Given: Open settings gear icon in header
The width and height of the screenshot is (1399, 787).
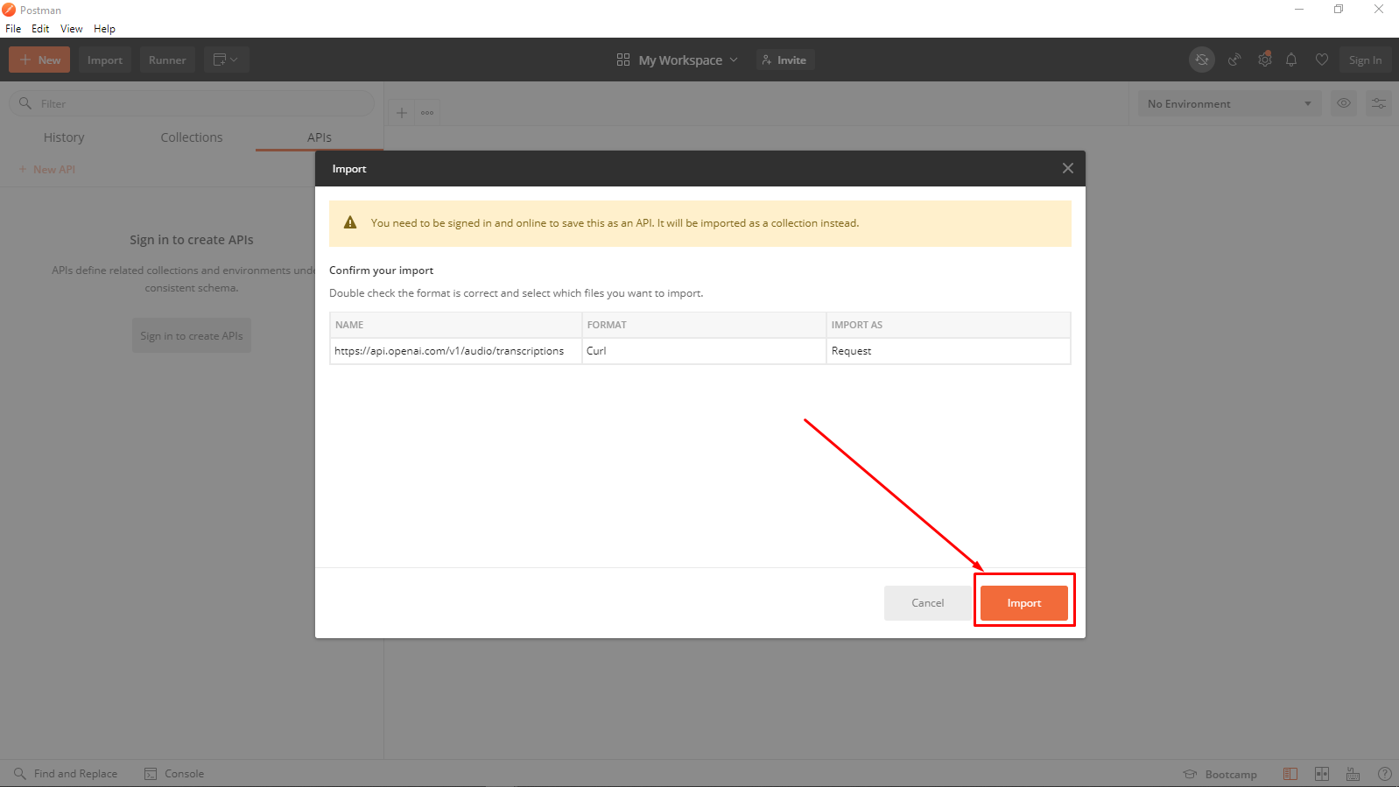Looking at the screenshot, I should 1264,60.
